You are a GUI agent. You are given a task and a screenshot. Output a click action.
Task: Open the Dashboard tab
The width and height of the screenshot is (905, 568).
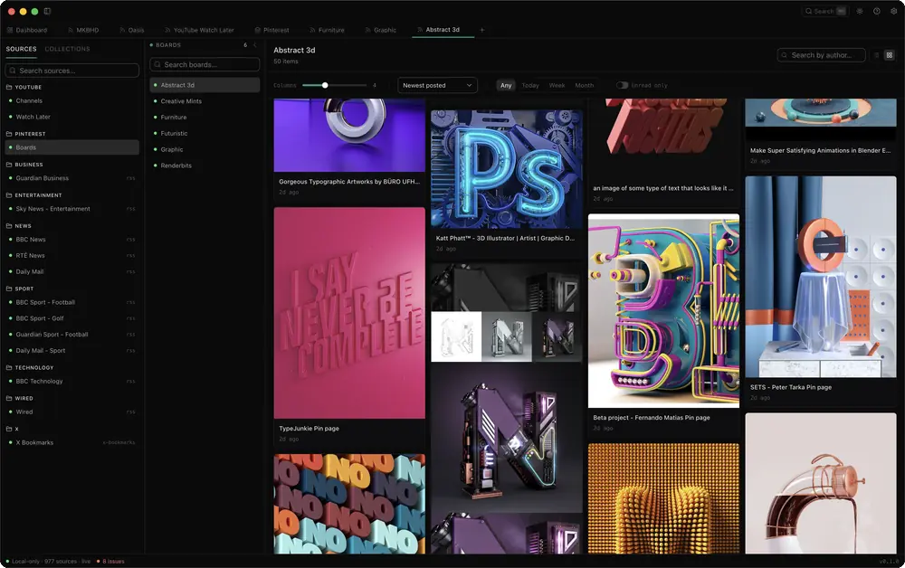click(x=28, y=30)
